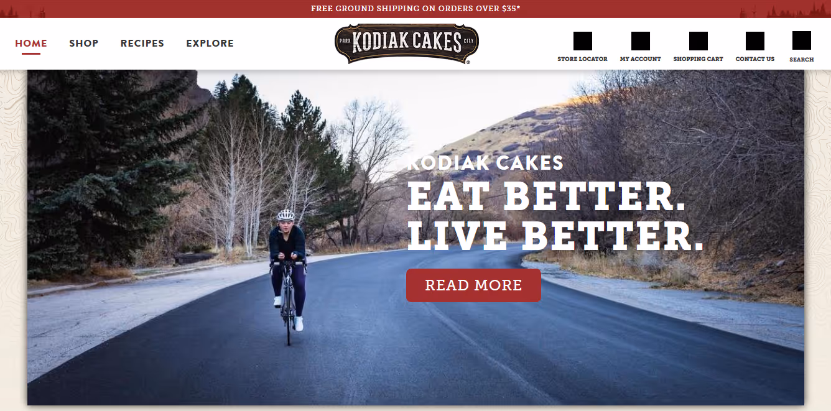Screen dimensions: 831x411
Task: Select the HOME menu item
Action: tap(31, 44)
